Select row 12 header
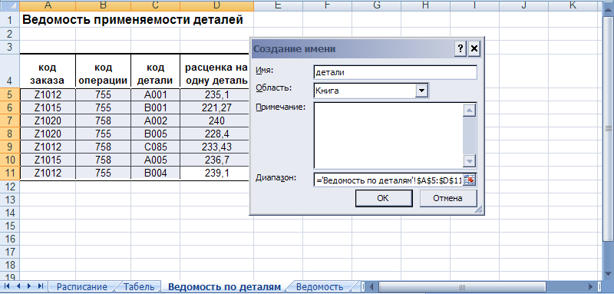 pos(10,187)
